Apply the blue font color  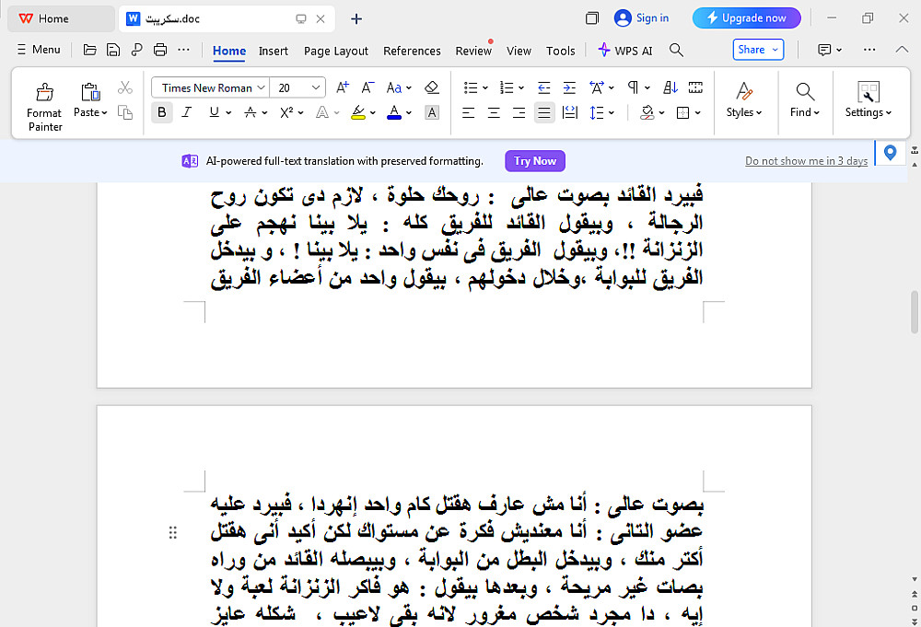(394, 112)
